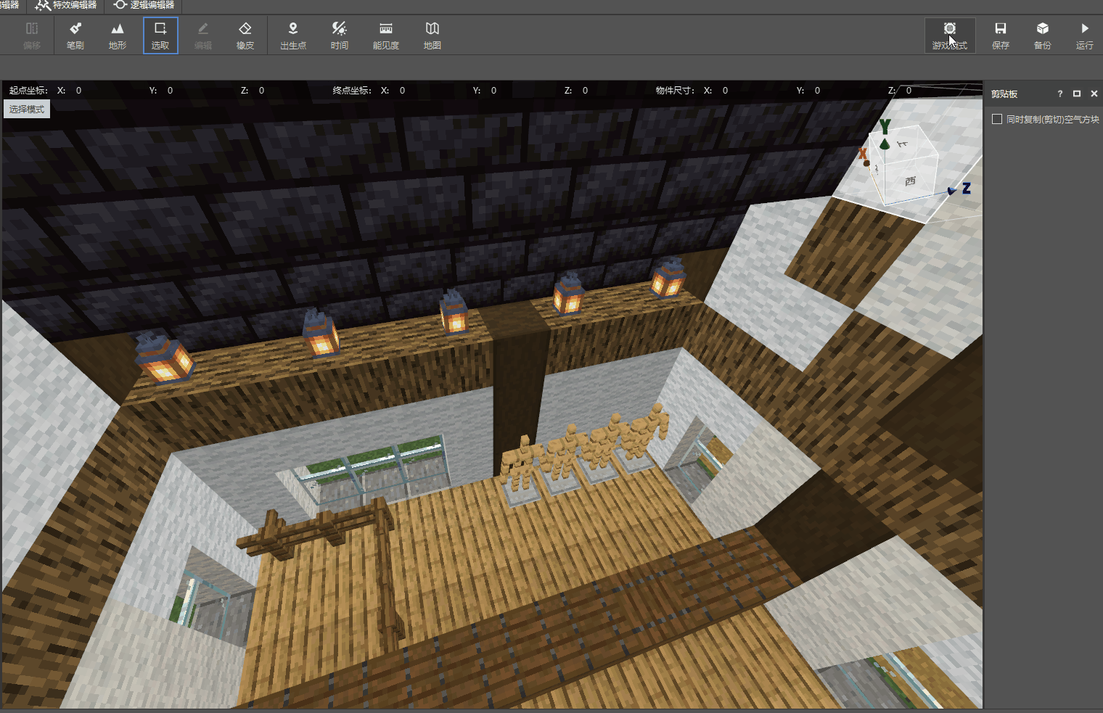Close the 剪贴板 panel

(1094, 94)
